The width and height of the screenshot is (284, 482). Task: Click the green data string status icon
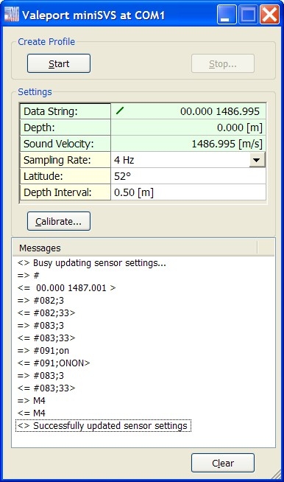point(120,111)
